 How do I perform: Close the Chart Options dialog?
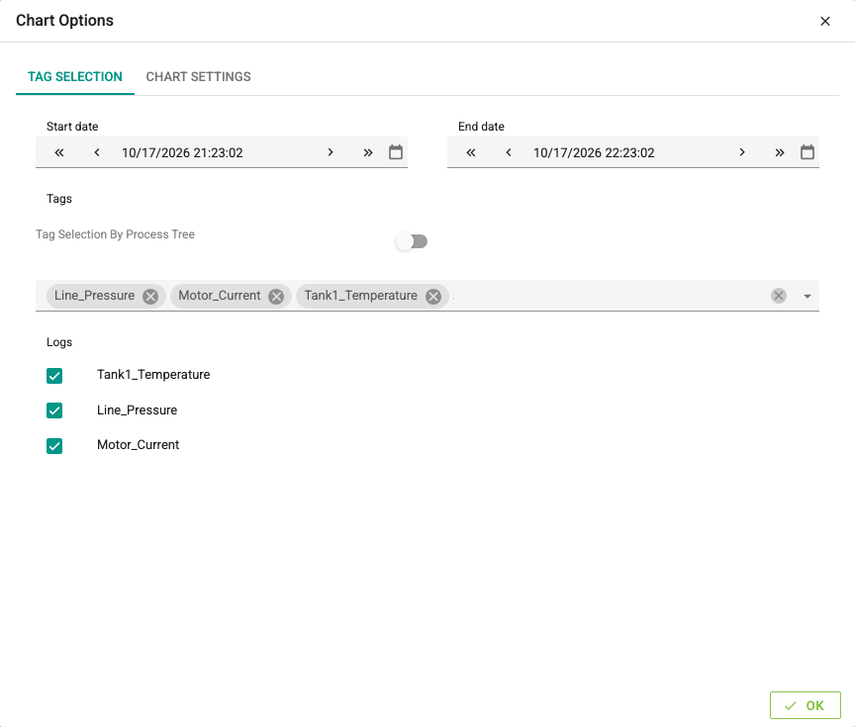click(825, 21)
